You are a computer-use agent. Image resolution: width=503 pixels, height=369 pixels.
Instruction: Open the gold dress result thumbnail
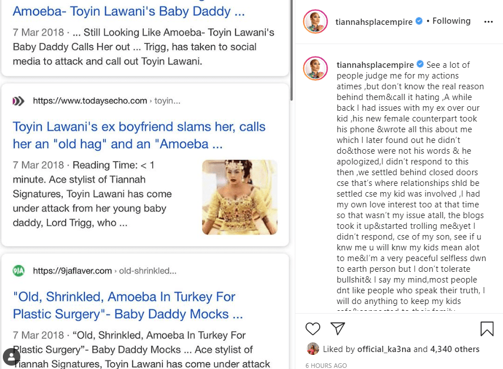click(239, 197)
